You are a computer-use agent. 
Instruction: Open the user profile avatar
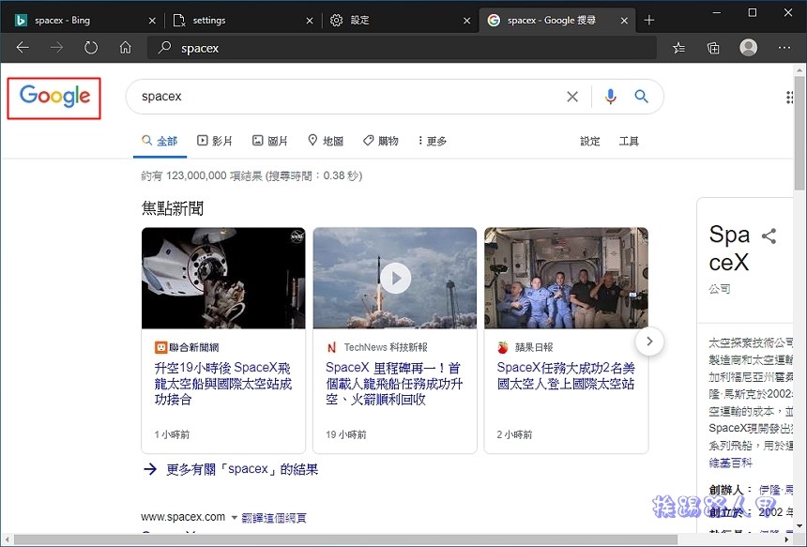pyautogui.click(x=748, y=47)
